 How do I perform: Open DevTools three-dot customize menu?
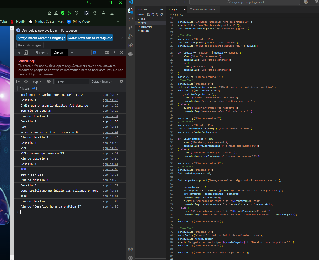click(x=114, y=52)
